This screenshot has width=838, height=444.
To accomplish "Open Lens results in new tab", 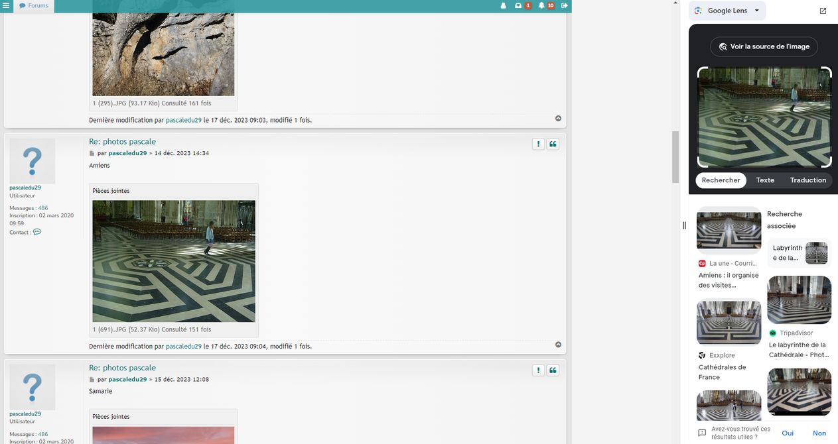I will (823, 11).
